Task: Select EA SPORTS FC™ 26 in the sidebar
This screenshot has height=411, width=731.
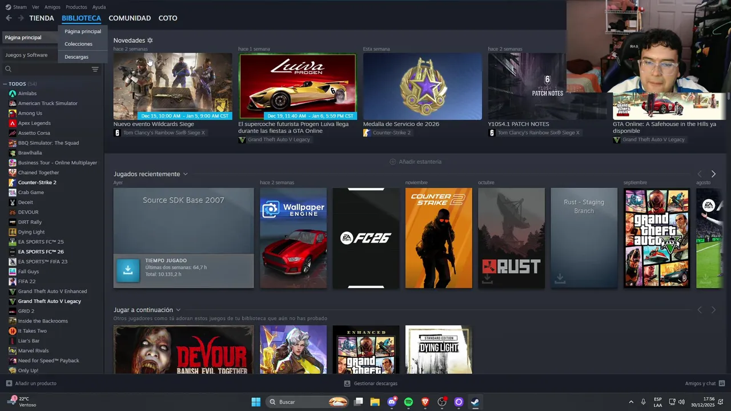Action: tap(41, 252)
